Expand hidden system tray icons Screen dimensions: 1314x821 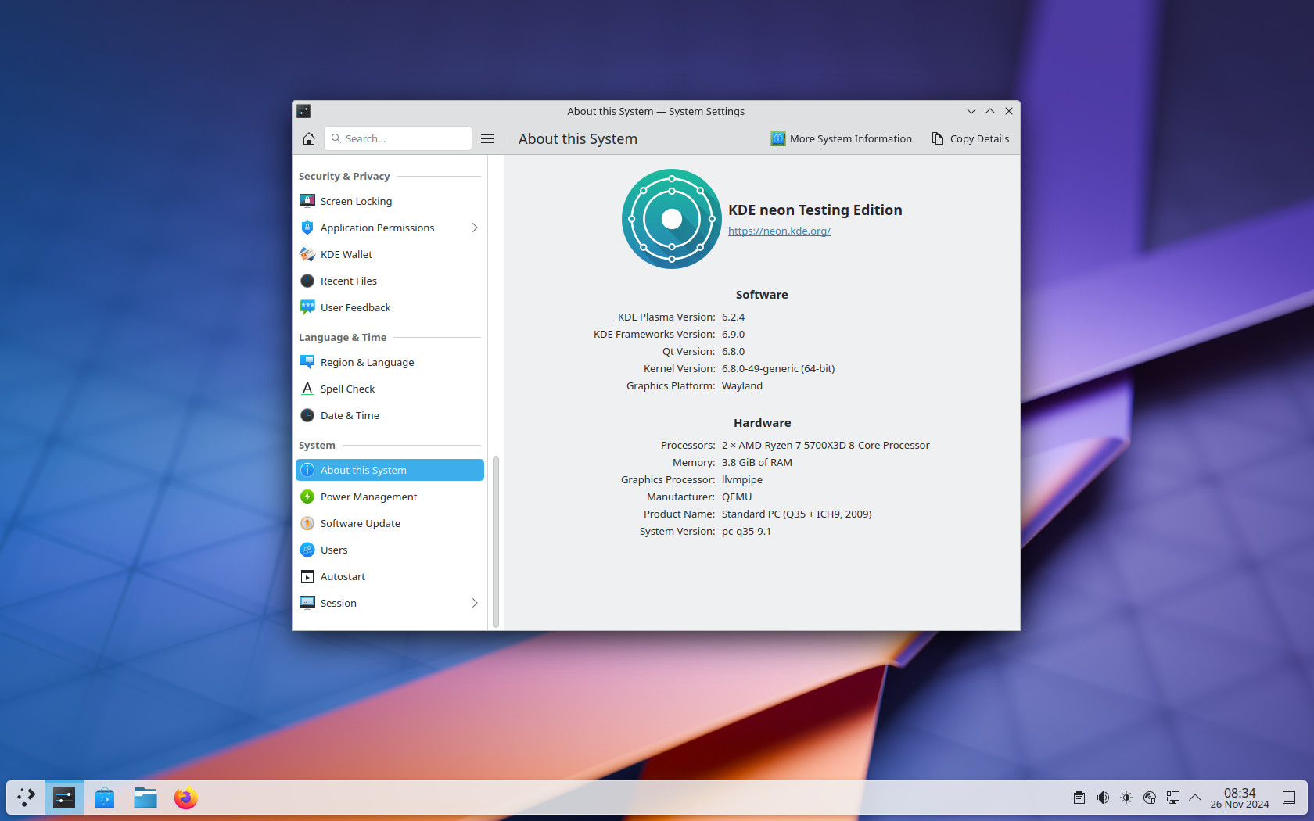(x=1195, y=798)
